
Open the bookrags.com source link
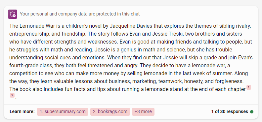(110, 112)
